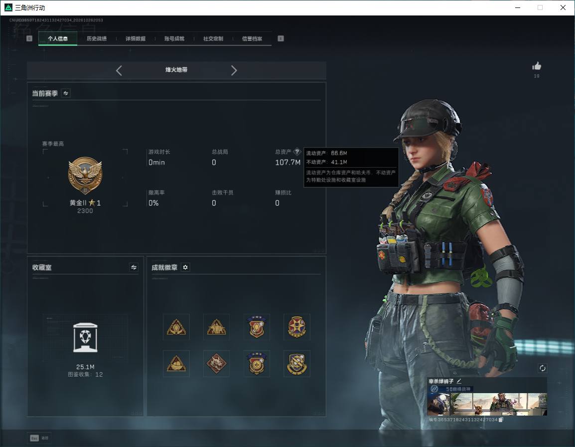The width and height of the screenshot is (575, 447).
Task: Select the bronze diamond dragon badge
Action: (x=216, y=364)
